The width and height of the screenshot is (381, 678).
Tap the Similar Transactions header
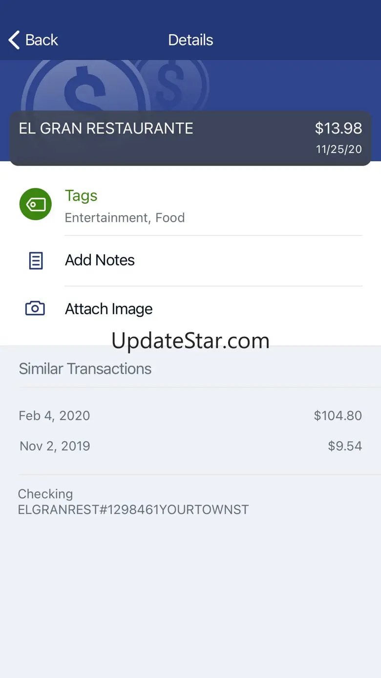[85, 369]
